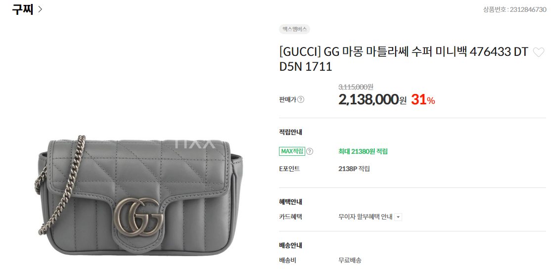Open the 무이자 할부혜택 안내 text

click(x=365, y=217)
